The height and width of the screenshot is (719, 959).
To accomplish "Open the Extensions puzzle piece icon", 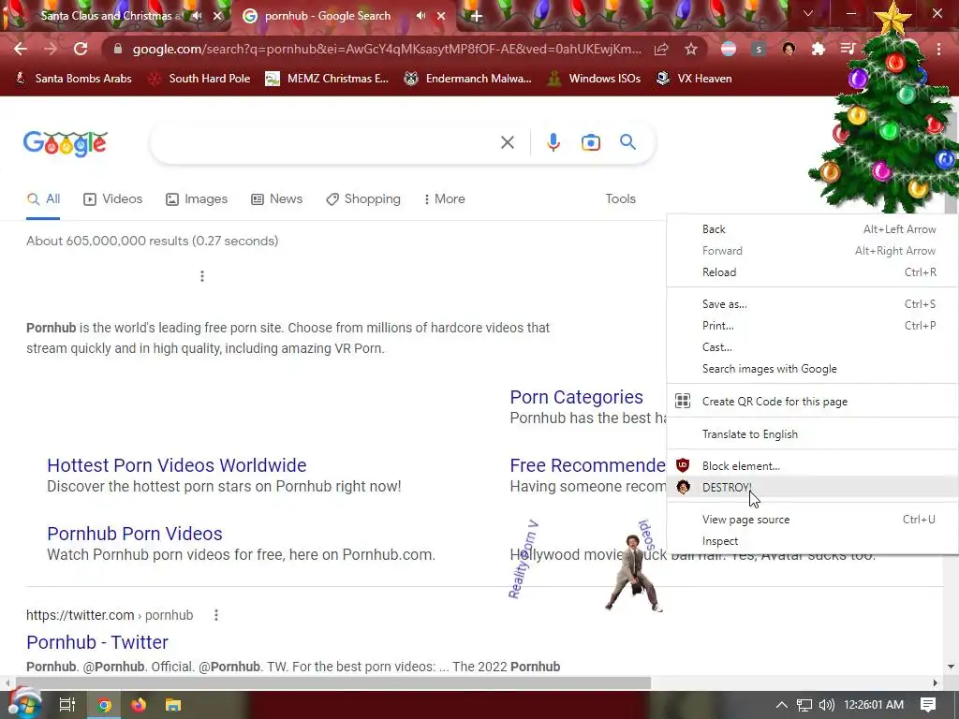I will tap(819, 50).
